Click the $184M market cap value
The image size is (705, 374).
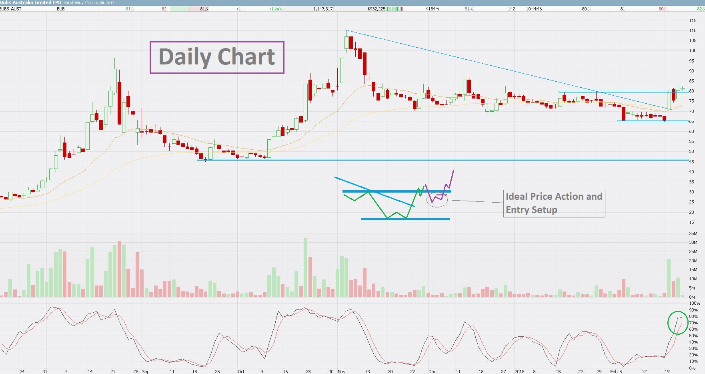[432, 9]
